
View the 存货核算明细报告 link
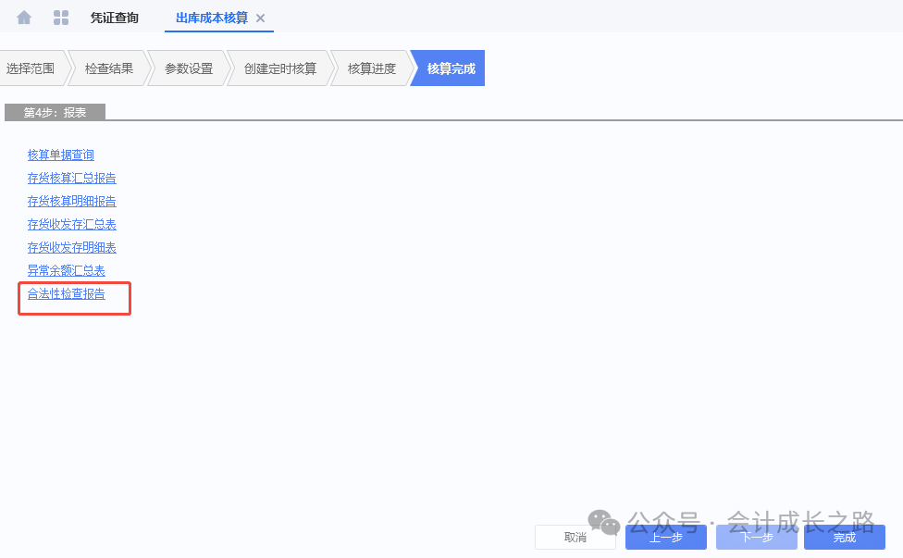coord(72,202)
